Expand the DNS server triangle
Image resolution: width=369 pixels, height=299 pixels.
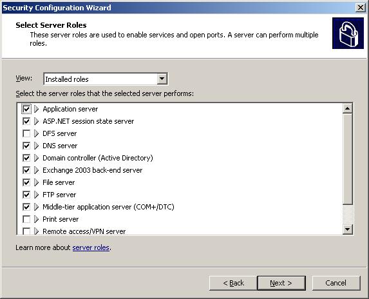pyautogui.click(x=36, y=146)
